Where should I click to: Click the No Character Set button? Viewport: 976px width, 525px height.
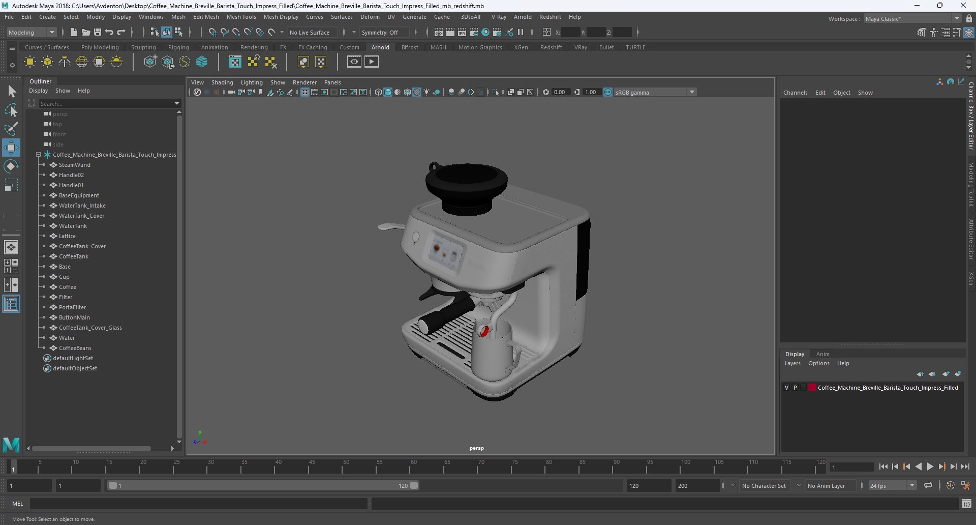(764, 486)
